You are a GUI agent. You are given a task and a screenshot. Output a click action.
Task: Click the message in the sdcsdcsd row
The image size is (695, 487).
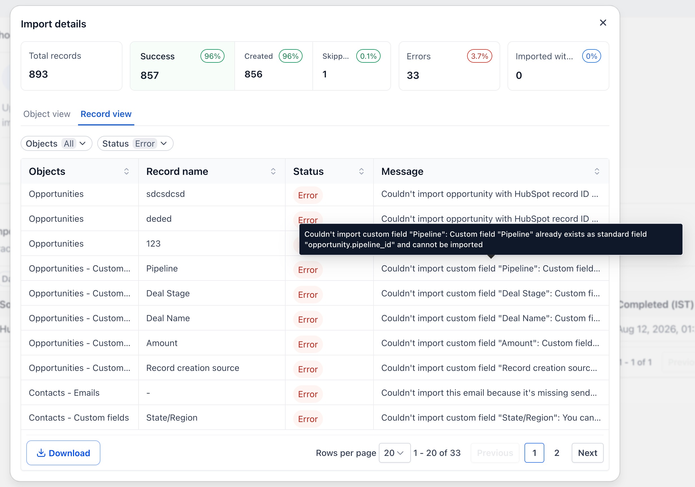pyautogui.click(x=490, y=194)
